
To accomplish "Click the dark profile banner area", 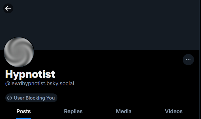I will coord(106,24).
